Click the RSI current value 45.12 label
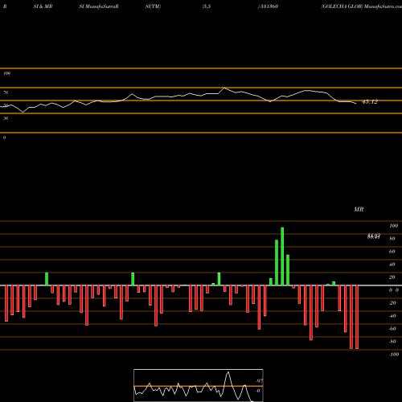Screen dimensions: 402x402 370,102
